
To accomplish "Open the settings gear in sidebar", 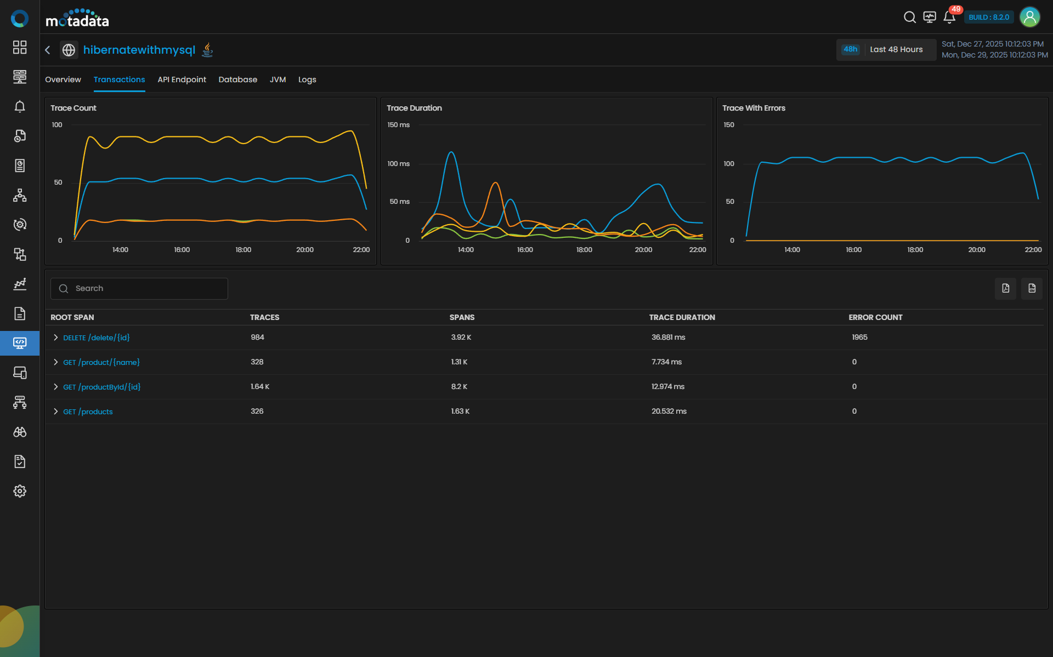I will tap(20, 491).
